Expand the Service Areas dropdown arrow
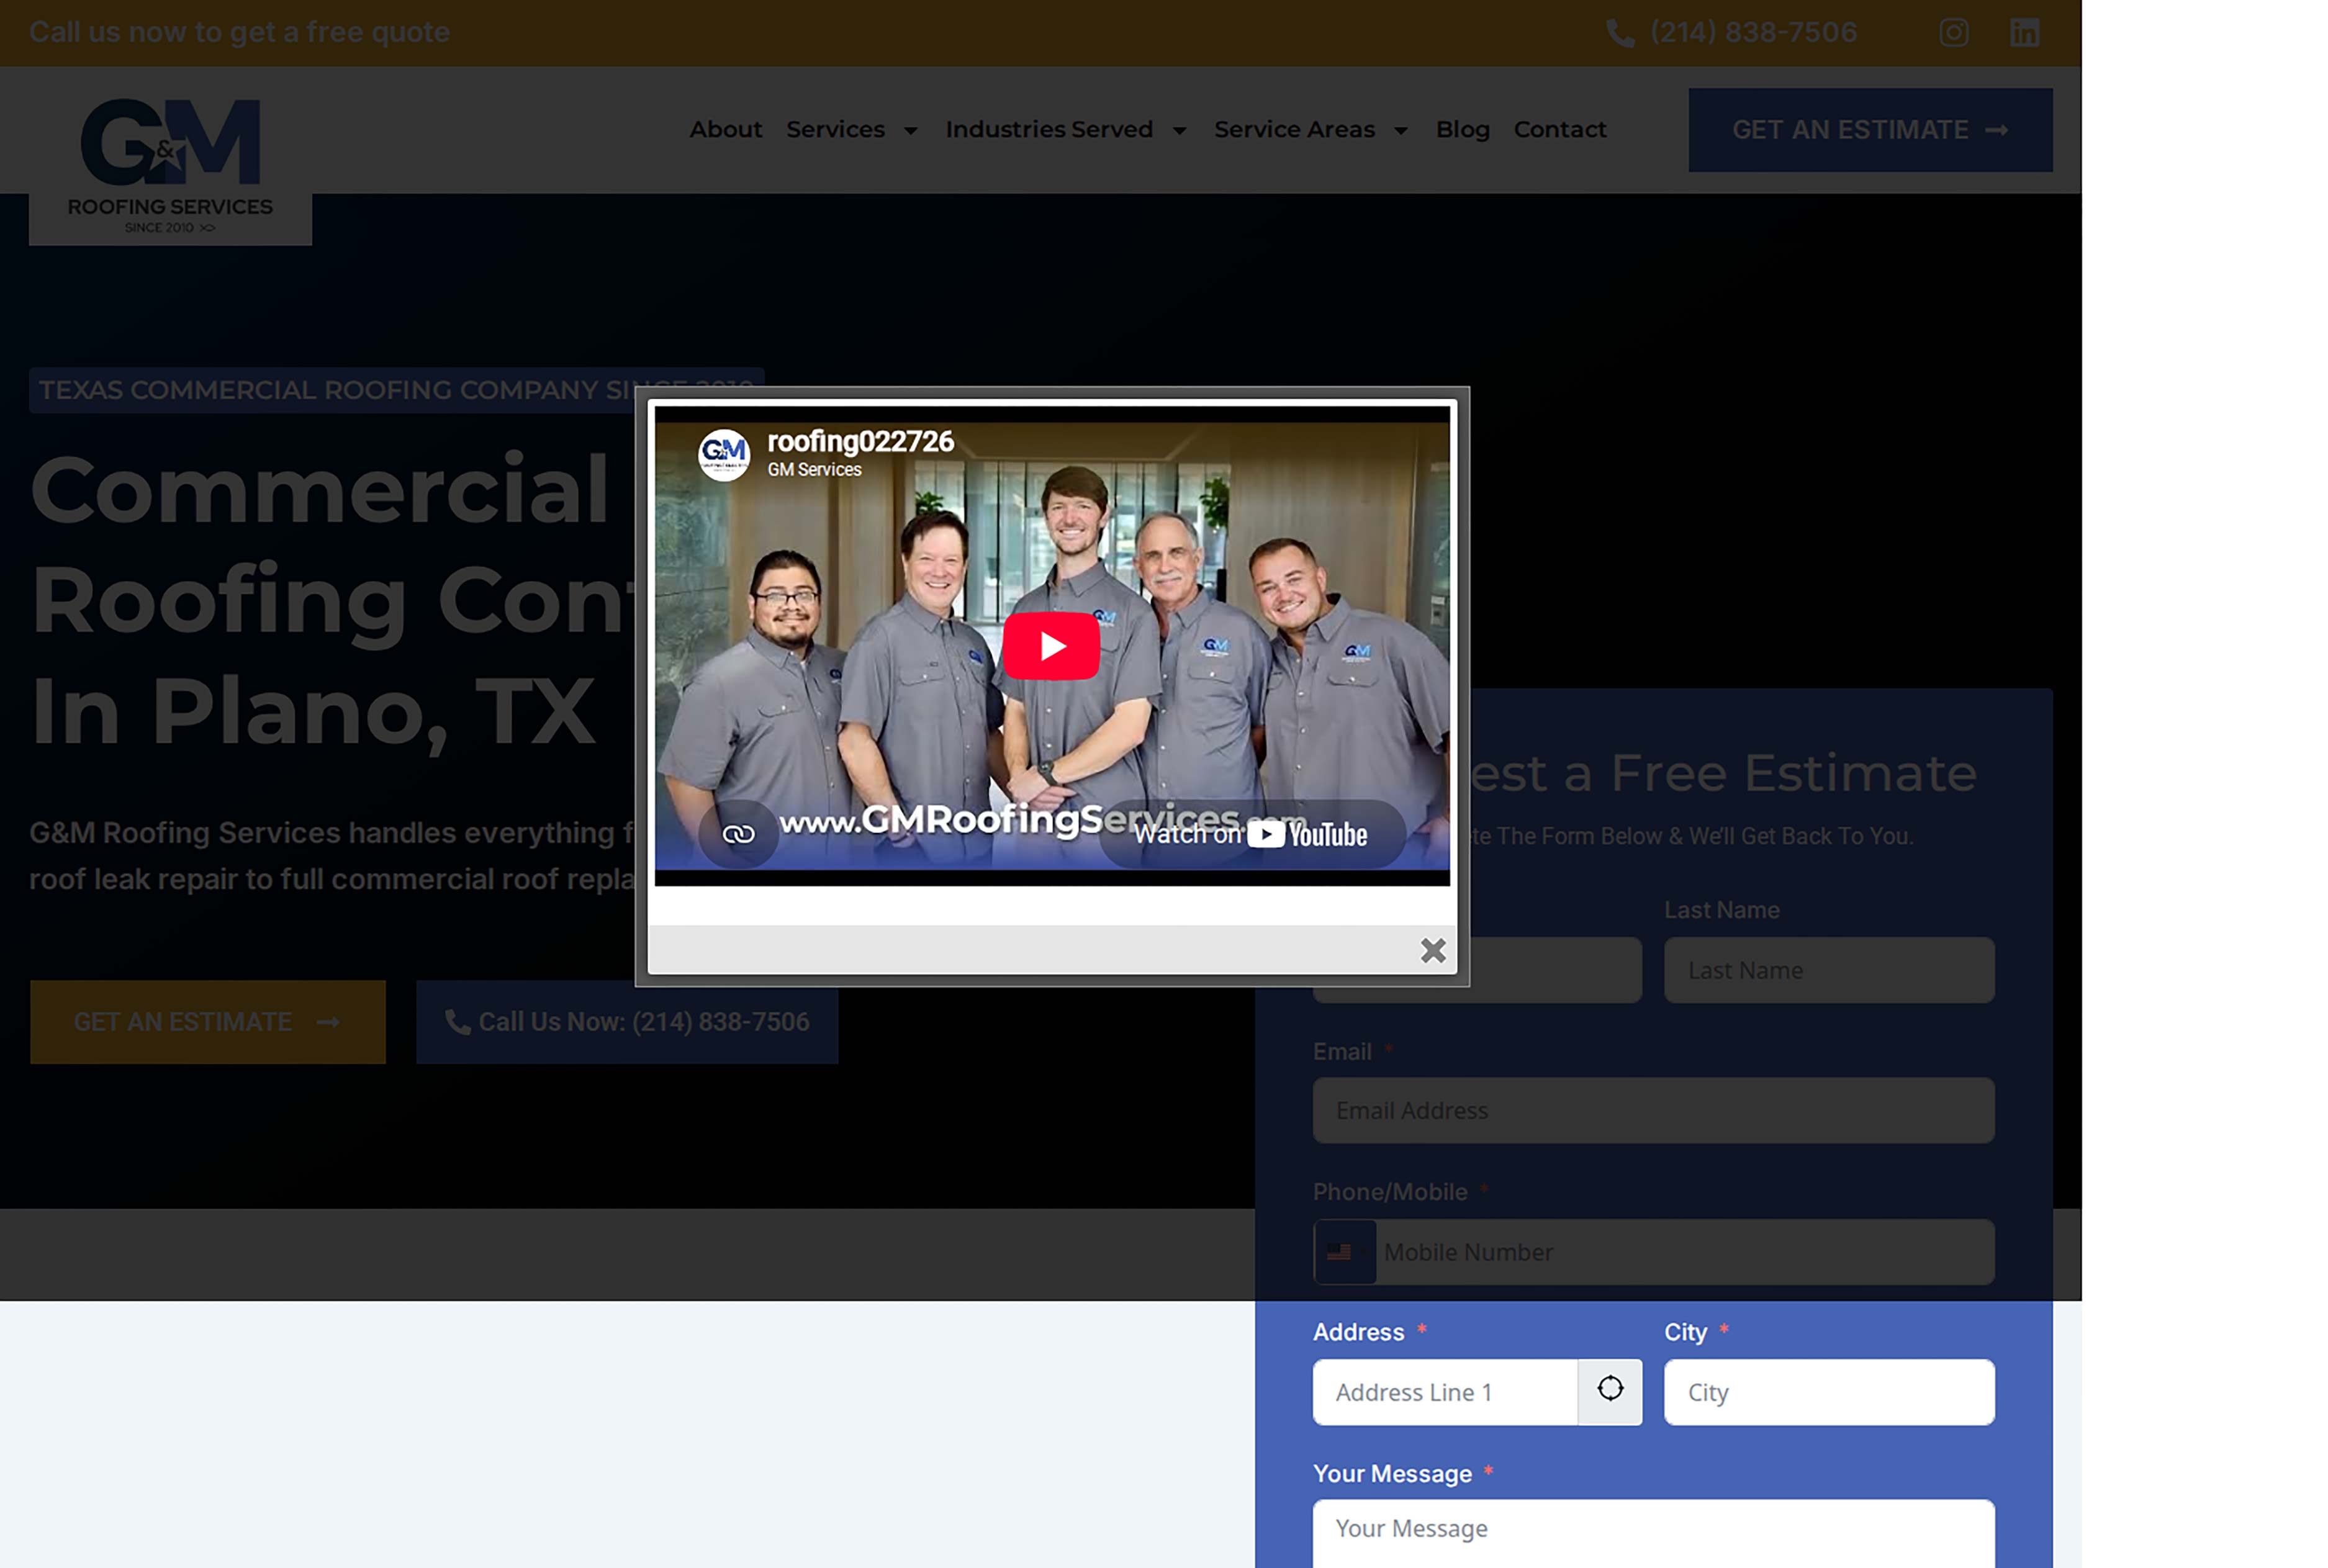 point(1400,131)
